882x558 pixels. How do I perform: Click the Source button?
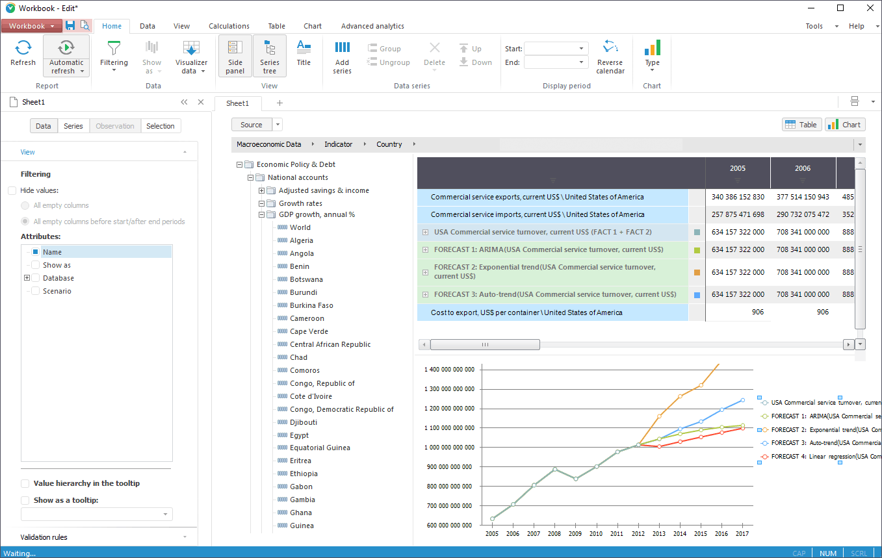(251, 125)
